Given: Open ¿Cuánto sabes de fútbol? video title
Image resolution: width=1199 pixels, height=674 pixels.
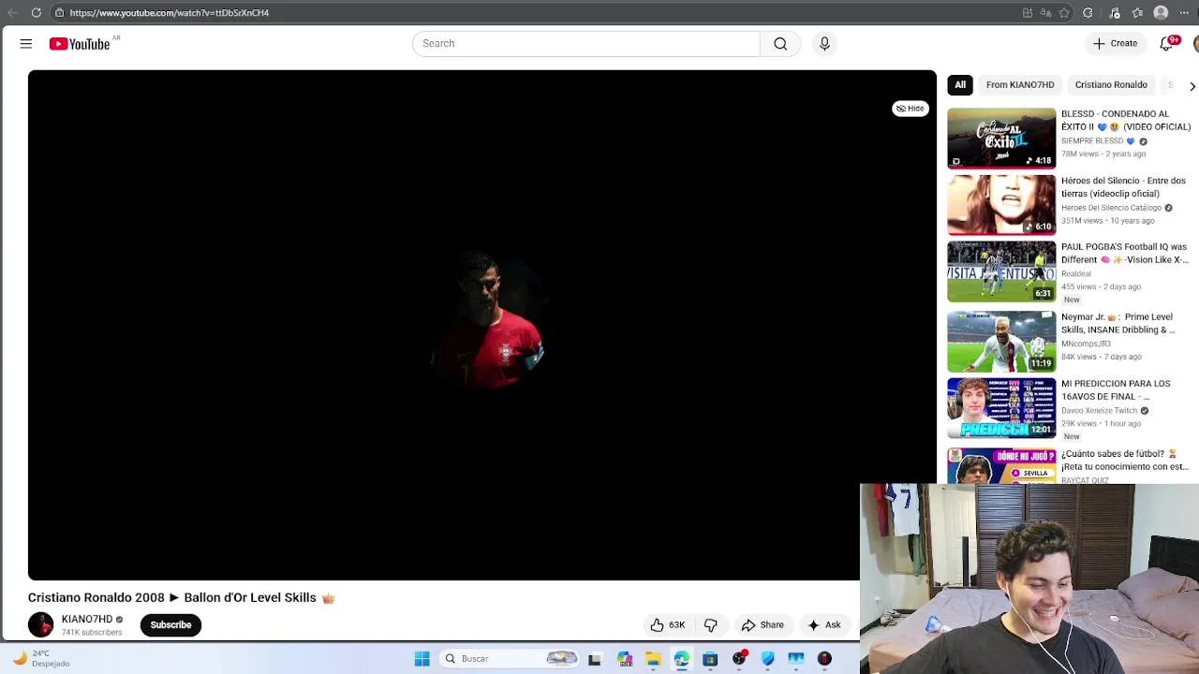Looking at the screenshot, I should [x=1124, y=460].
